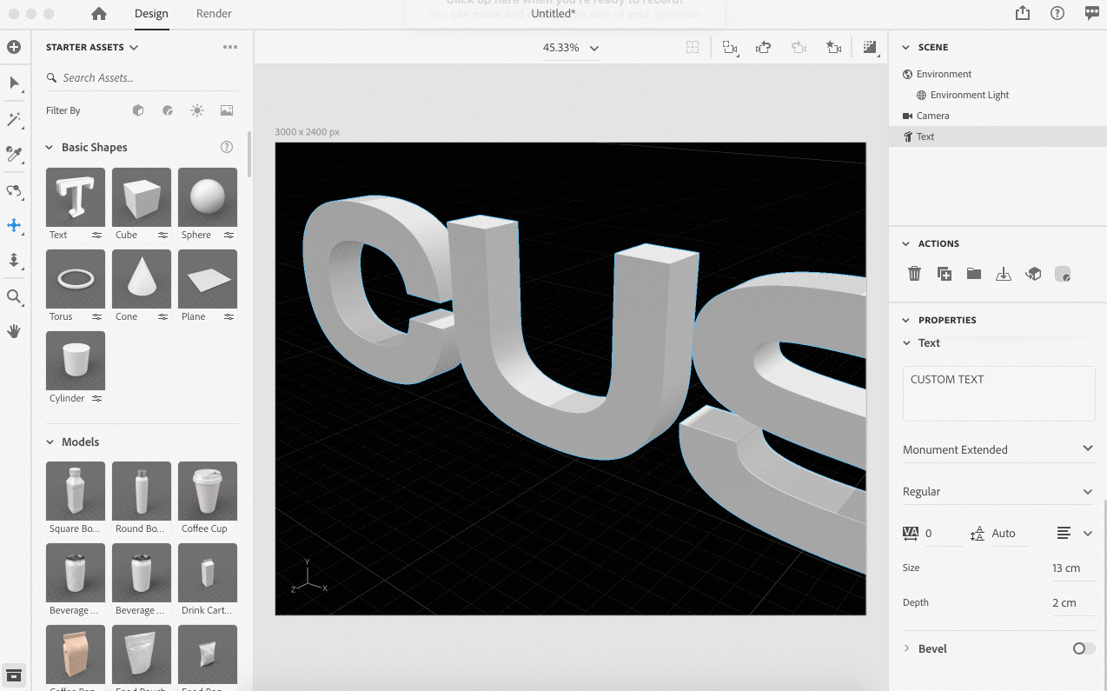Viewport: 1107px width, 691px height.
Task: Delete the selected Text object via Actions
Action: [x=914, y=273]
